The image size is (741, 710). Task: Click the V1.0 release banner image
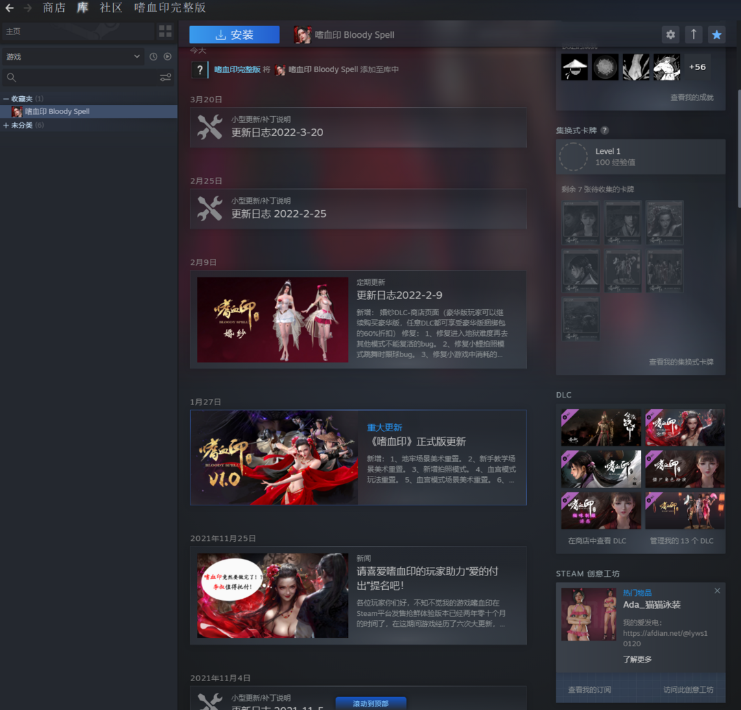[x=274, y=457]
